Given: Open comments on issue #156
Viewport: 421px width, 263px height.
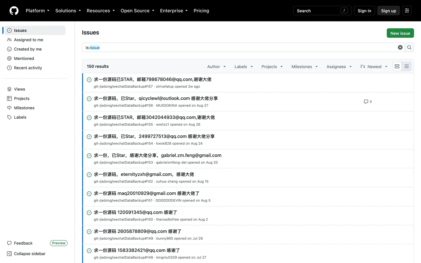Looking at the screenshot, I should tap(368, 102).
